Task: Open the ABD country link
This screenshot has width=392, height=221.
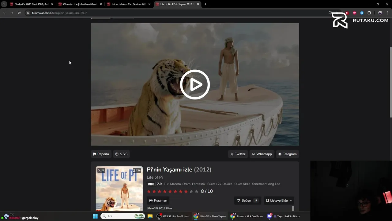Action: [x=246, y=184]
